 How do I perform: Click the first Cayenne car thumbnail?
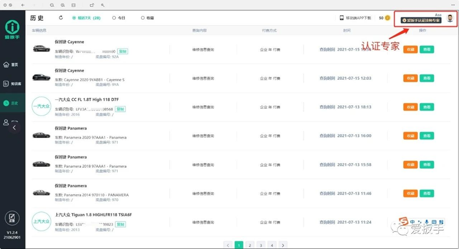click(41, 48)
